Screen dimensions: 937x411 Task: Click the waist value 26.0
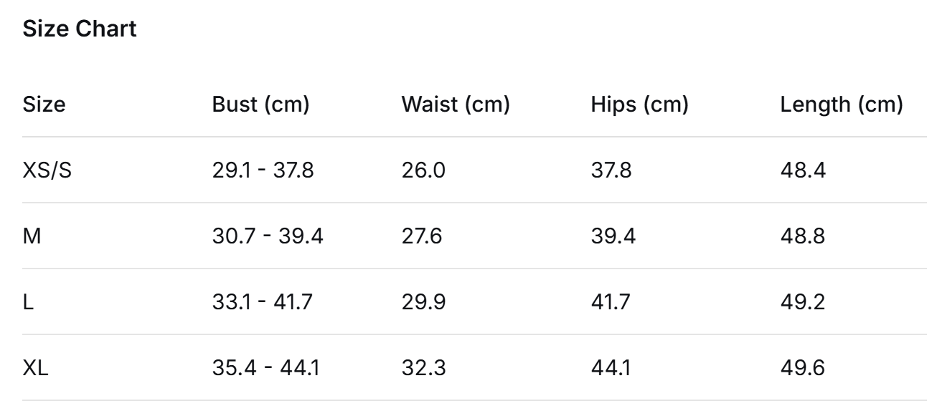click(423, 170)
